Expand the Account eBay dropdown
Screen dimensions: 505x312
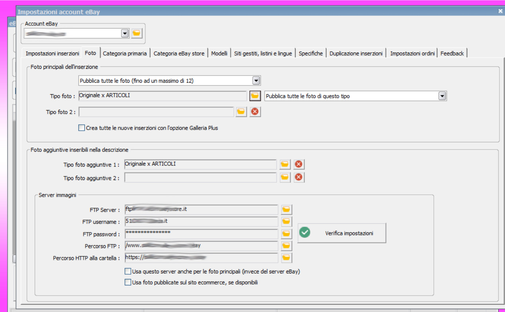click(125, 33)
